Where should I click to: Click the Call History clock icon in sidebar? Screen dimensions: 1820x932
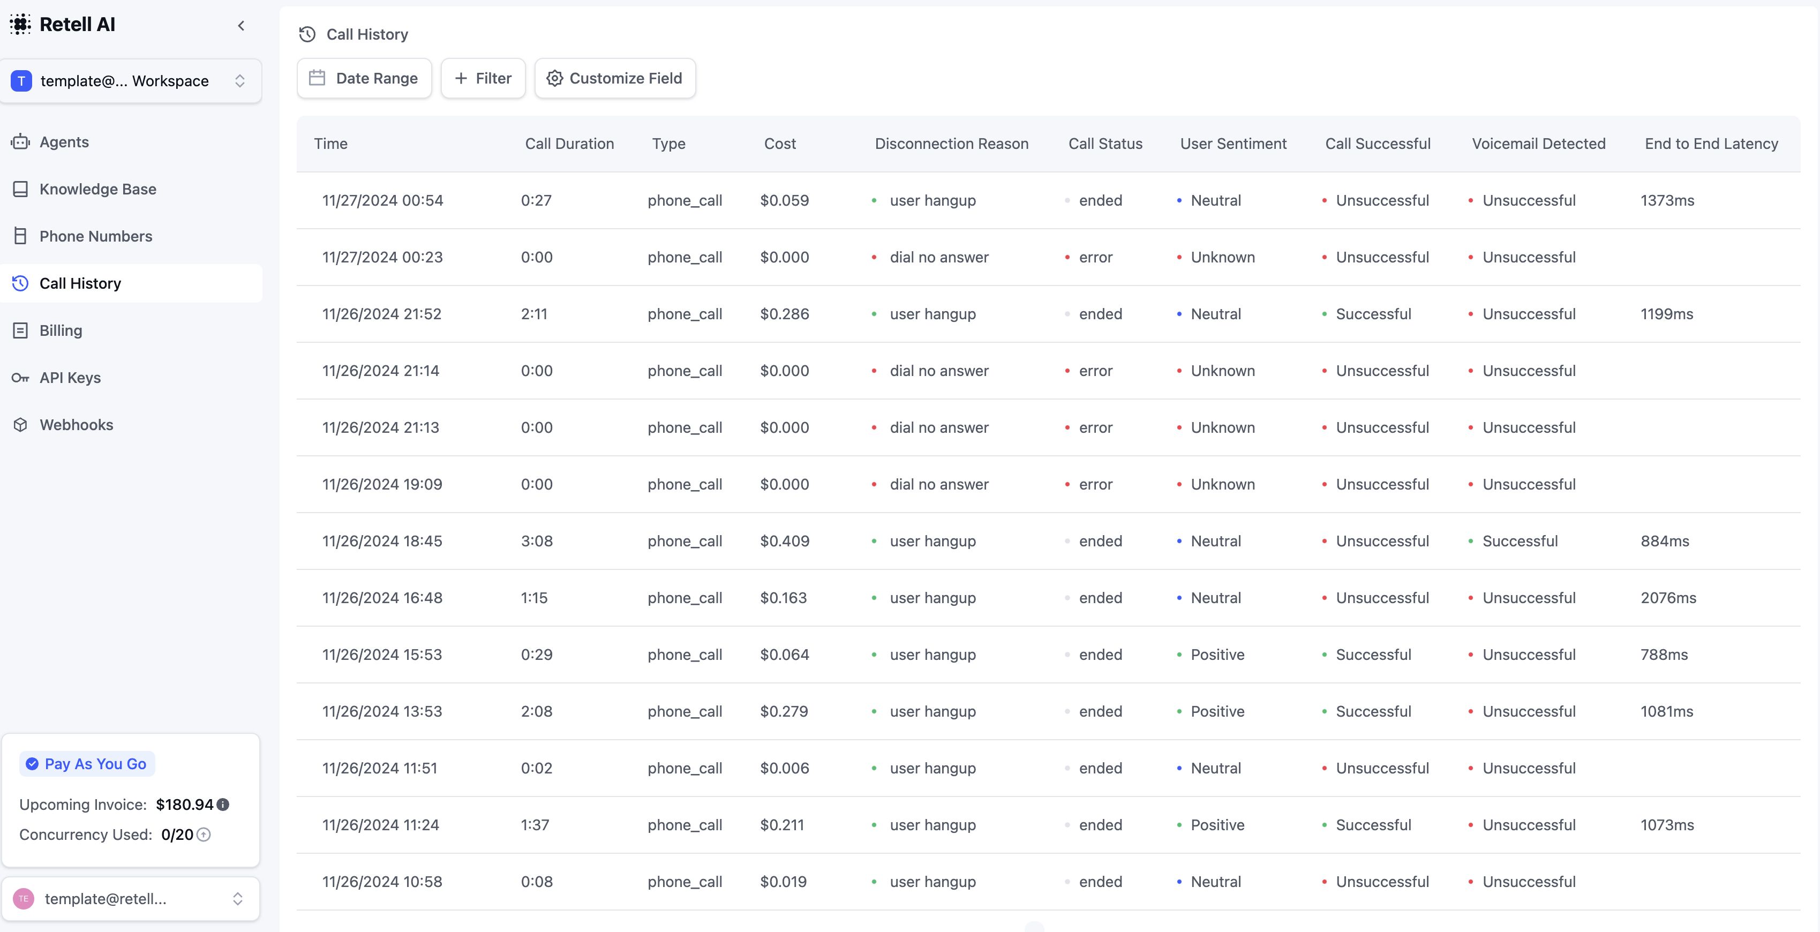(x=20, y=283)
